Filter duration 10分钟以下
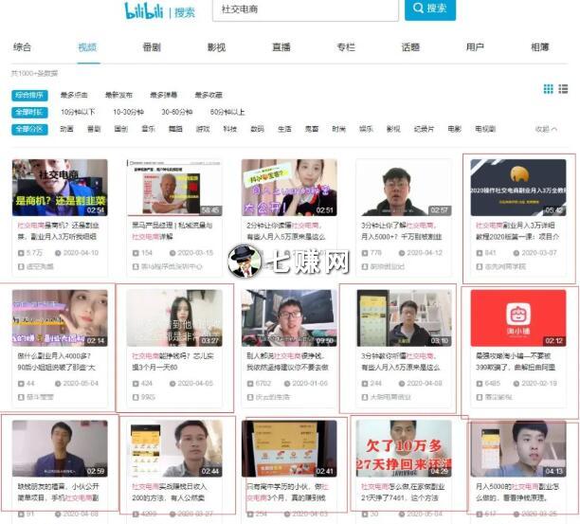Screen dimensions: 580x524 coord(78,112)
